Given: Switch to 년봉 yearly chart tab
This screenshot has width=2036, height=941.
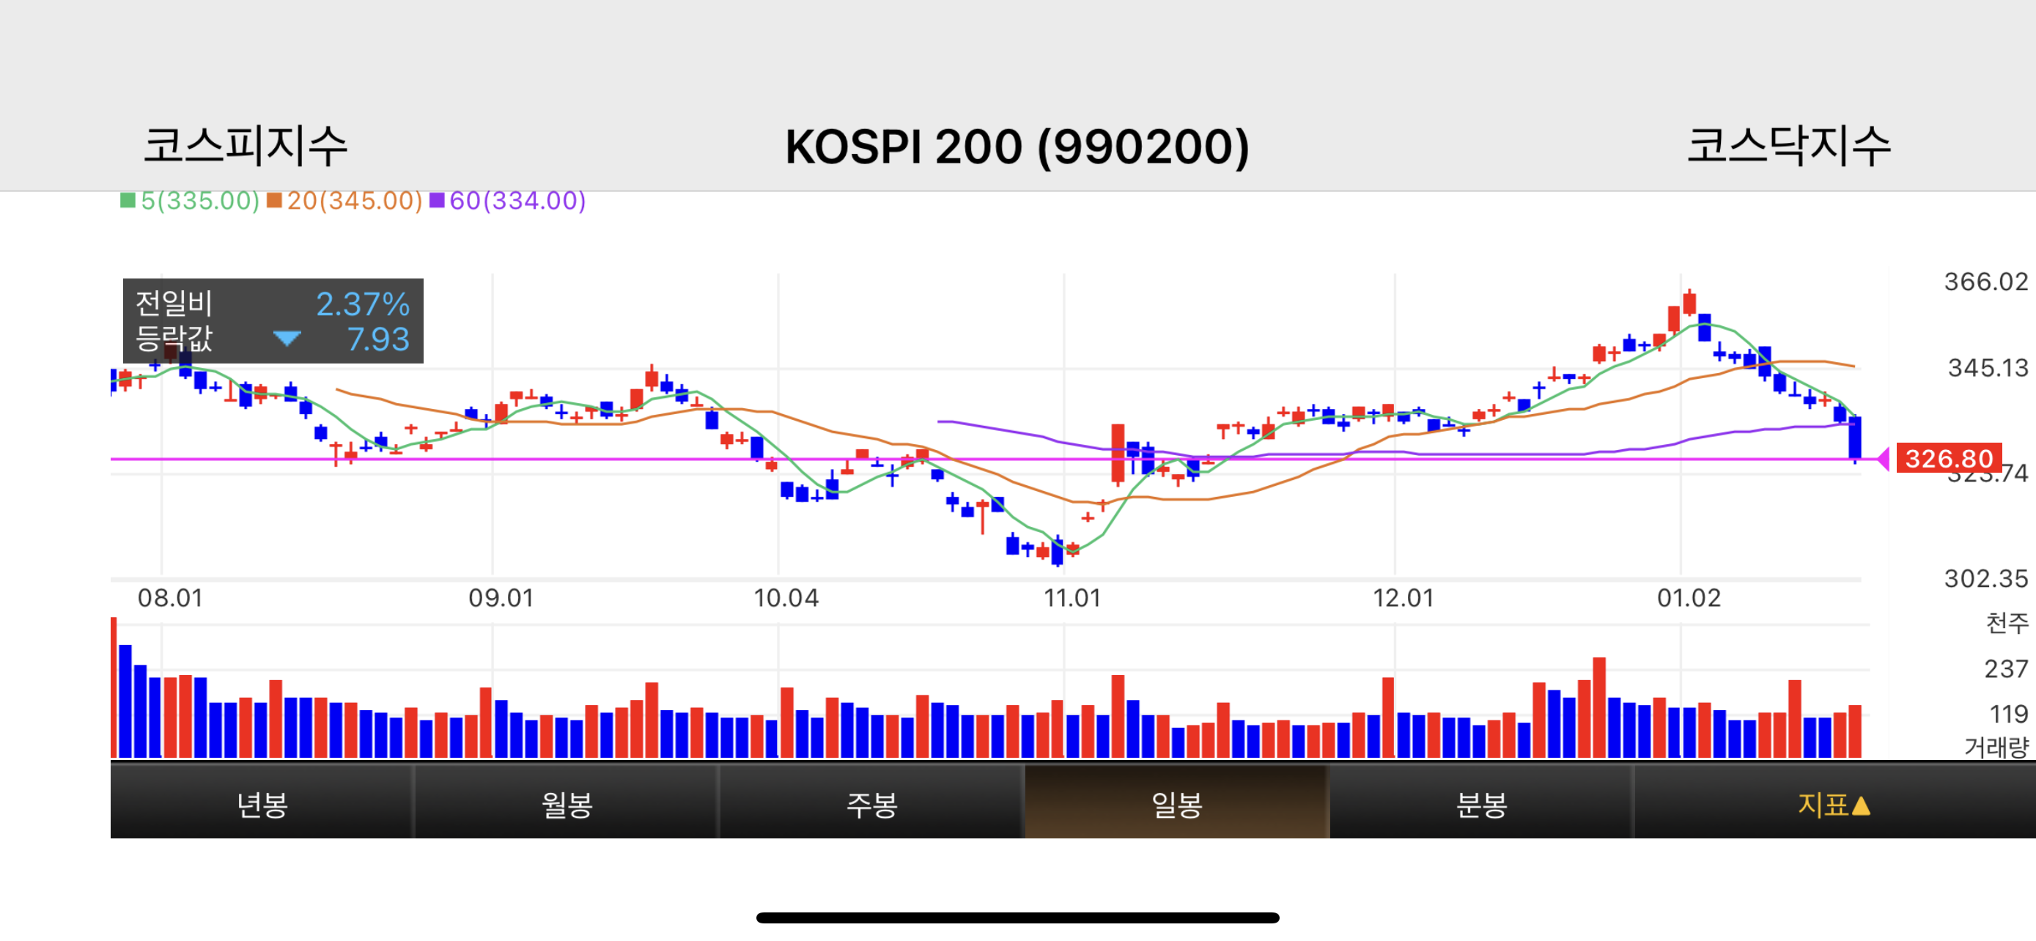Looking at the screenshot, I should [262, 804].
